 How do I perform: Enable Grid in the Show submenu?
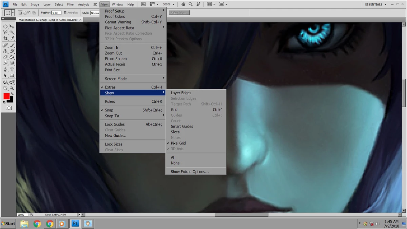click(196, 110)
